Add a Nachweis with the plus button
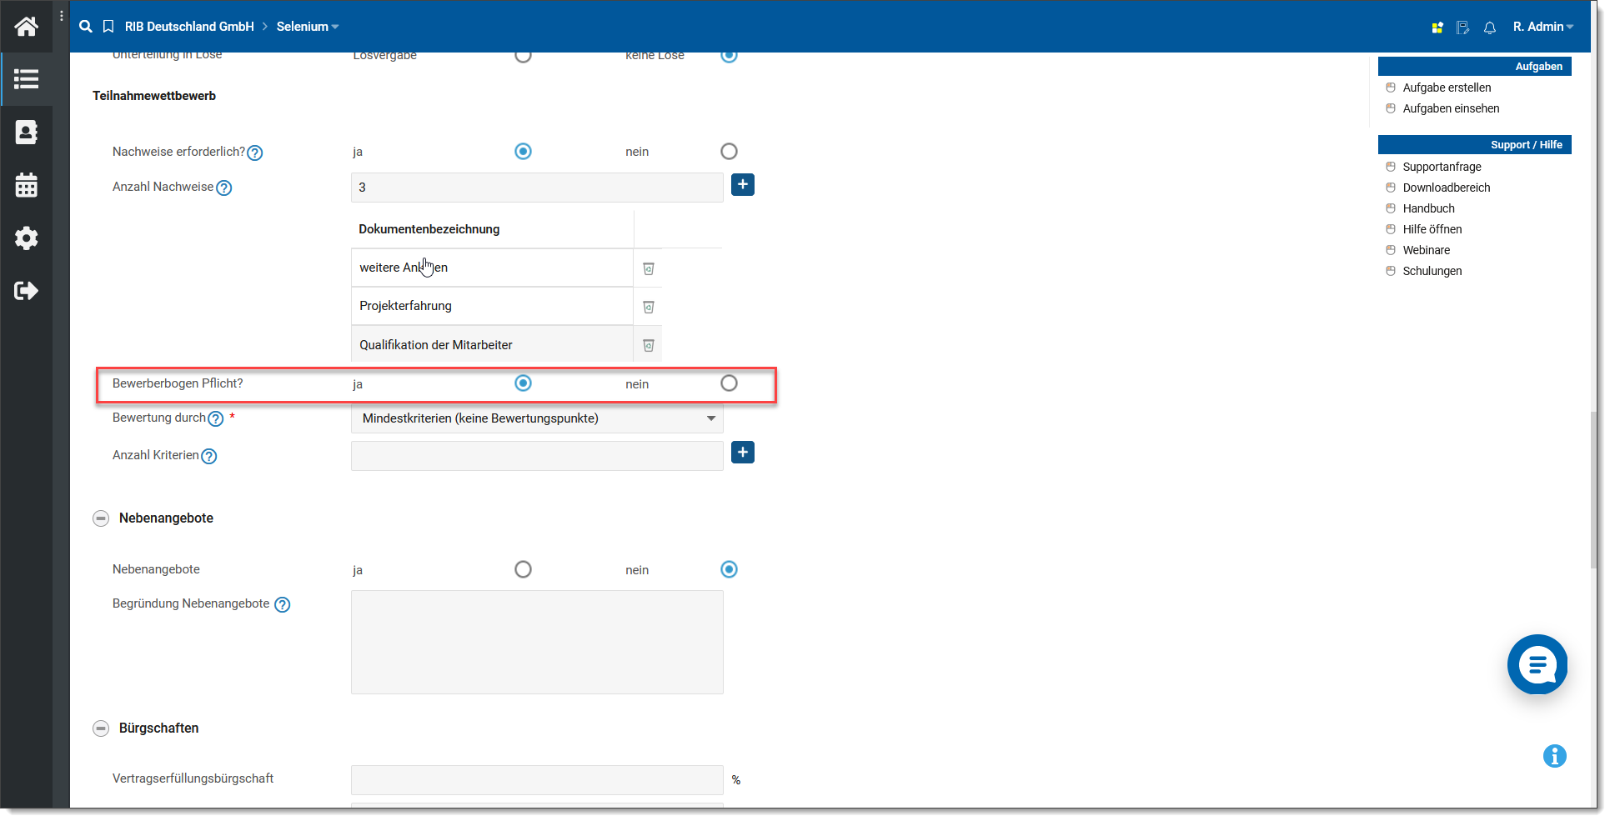This screenshot has width=1610, height=821. click(743, 185)
